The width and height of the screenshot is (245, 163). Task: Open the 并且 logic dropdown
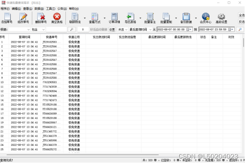pos(122,30)
